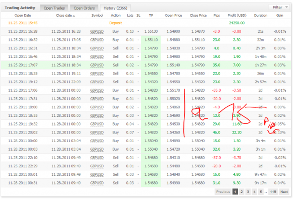Screen dimensions: 293x199
Task: Sort by Close date column header
Action: click(x=65, y=16)
